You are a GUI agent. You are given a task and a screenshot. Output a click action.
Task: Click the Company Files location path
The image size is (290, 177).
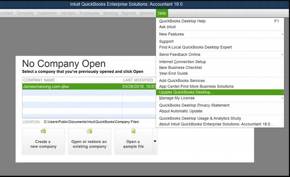coord(91,122)
